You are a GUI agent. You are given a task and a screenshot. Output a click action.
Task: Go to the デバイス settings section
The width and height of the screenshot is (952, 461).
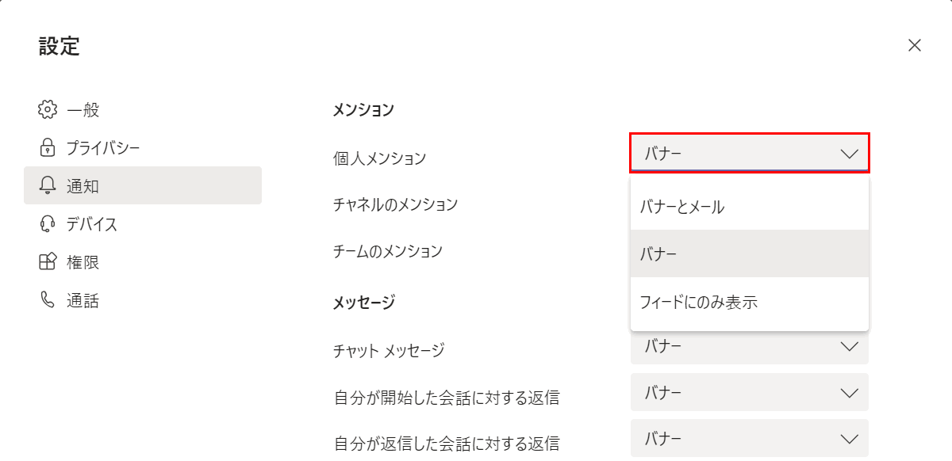tap(92, 224)
